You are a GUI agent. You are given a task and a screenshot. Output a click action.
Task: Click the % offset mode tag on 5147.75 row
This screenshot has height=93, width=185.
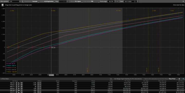click(x=22, y=92)
